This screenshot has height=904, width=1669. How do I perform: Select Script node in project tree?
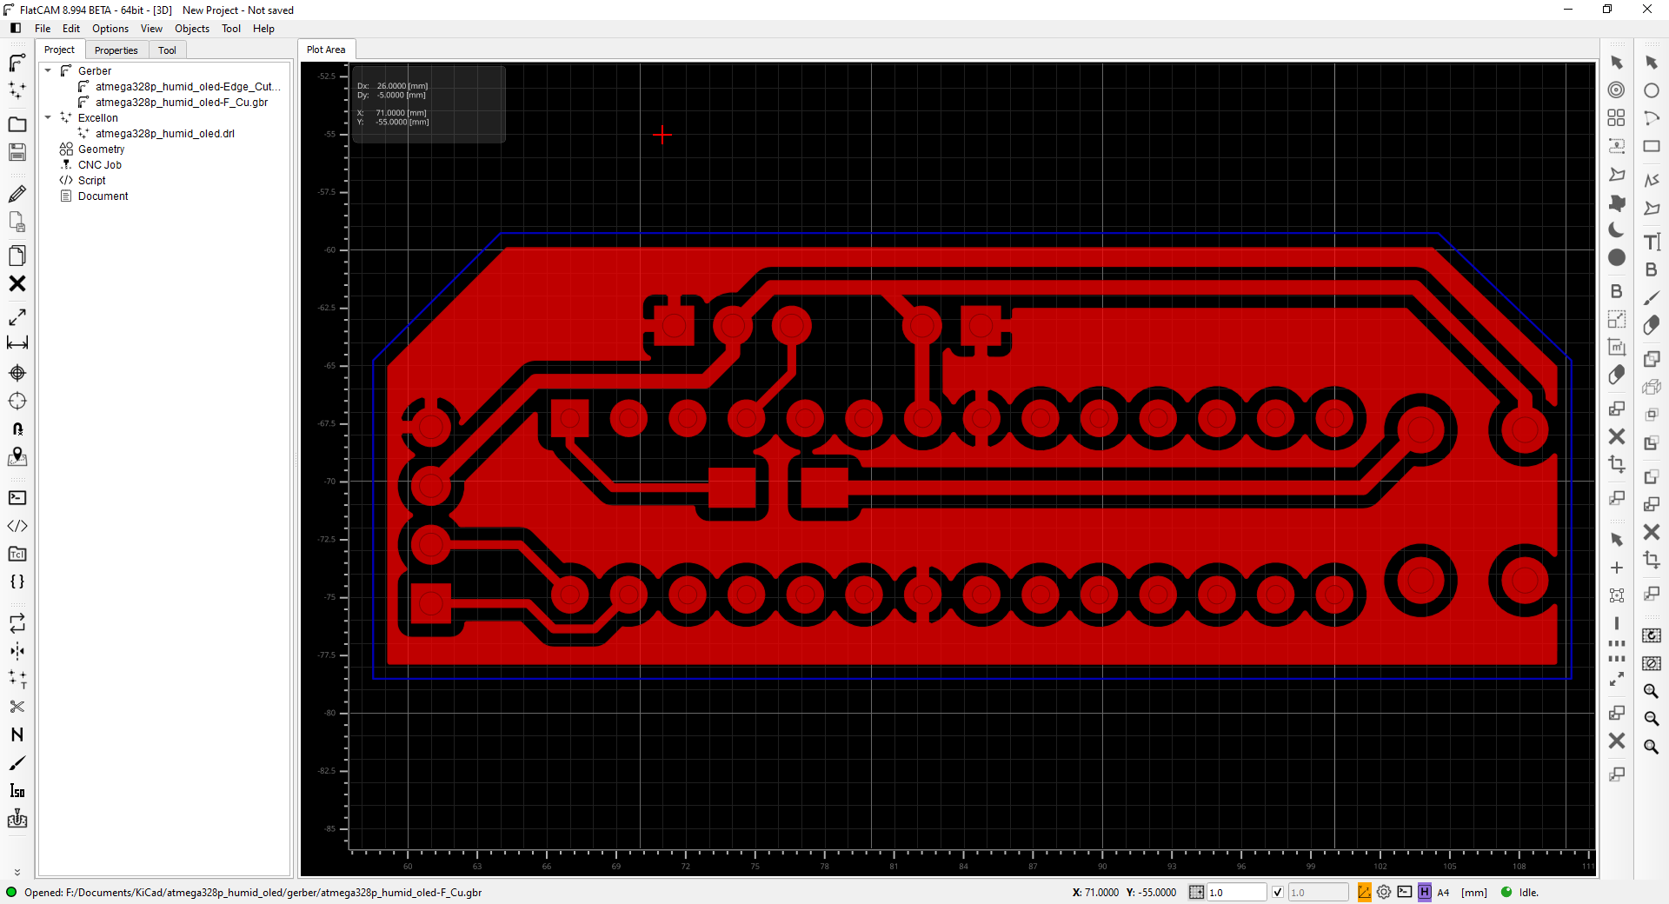coord(91,180)
